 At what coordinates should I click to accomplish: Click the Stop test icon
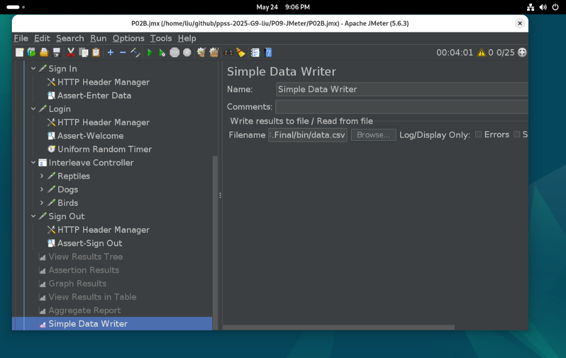pyautogui.click(x=174, y=52)
